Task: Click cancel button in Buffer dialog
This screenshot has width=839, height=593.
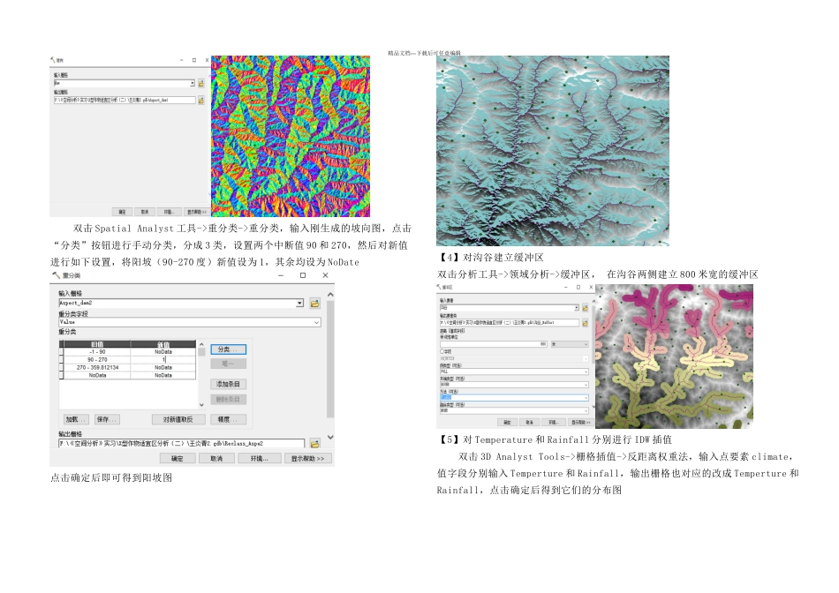Action: [x=530, y=423]
